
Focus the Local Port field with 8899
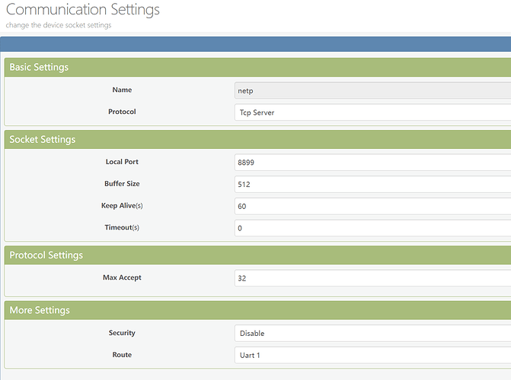372,162
